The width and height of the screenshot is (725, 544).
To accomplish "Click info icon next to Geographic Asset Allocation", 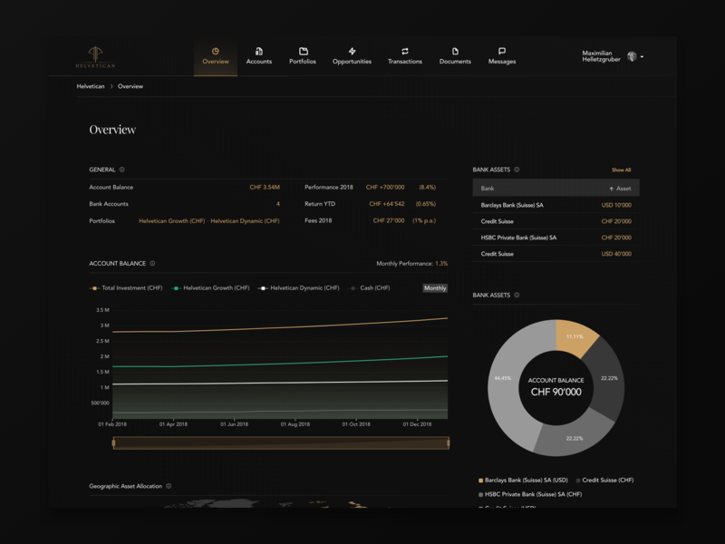I will pyautogui.click(x=169, y=486).
